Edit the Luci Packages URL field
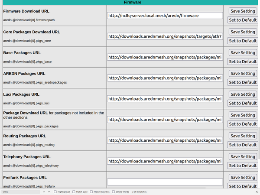The height and width of the screenshot is (195, 260). (x=165, y=99)
